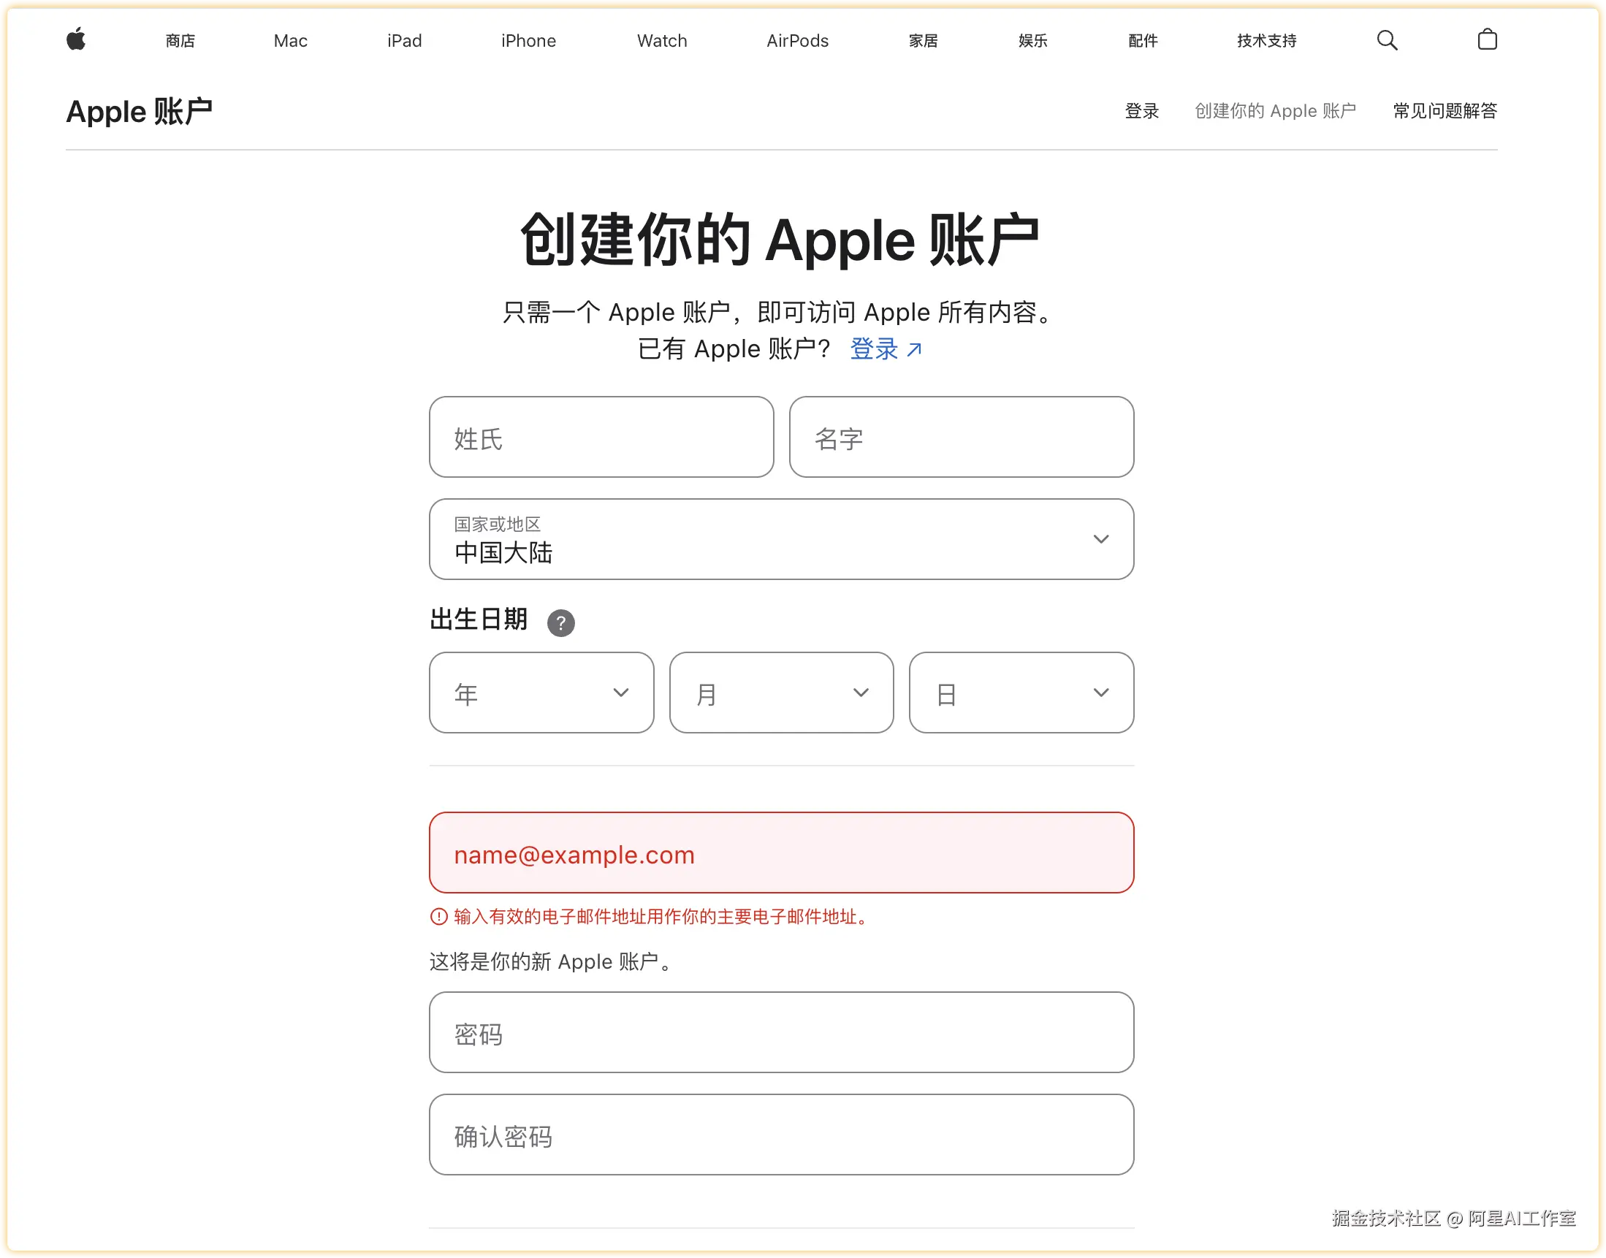Click the name@example.com email field
Image resolution: width=1606 pixels, height=1258 pixels.
(x=781, y=853)
